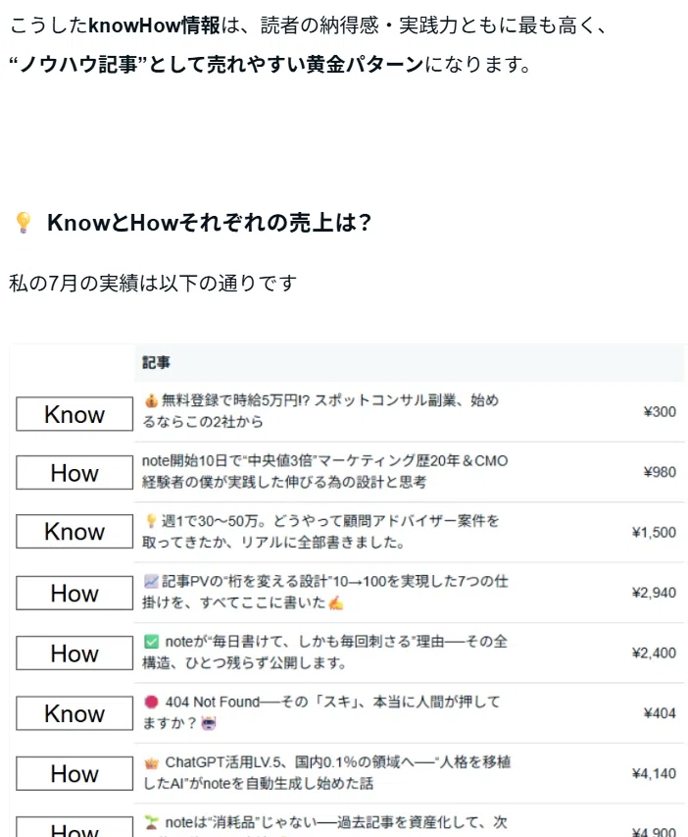Click the 記事 column header
Screen dimensions: 688x837
156,363
